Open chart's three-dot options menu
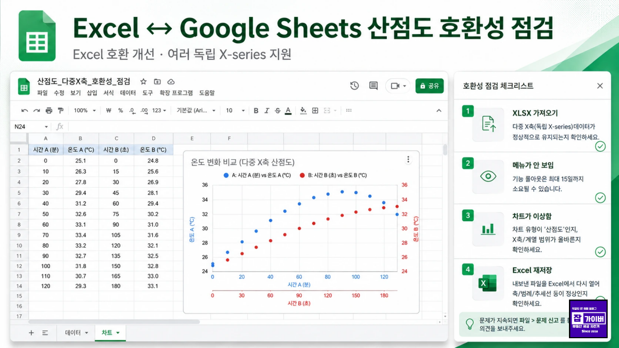619x348 pixels. (x=408, y=159)
